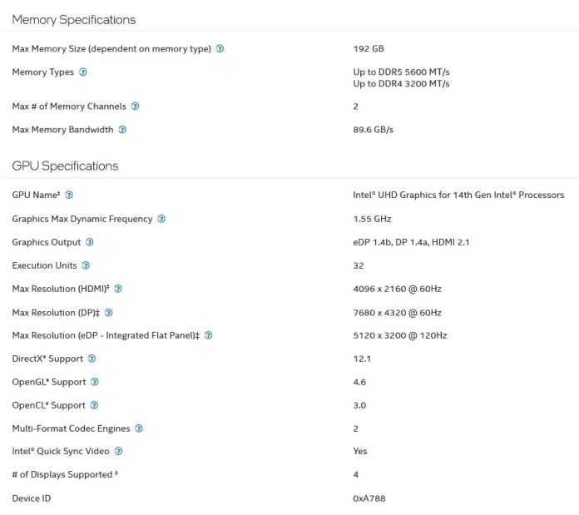This screenshot has height=515, width=579.
Task: Click help icon next to OpenCL Support
Action: tap(94, 405)
